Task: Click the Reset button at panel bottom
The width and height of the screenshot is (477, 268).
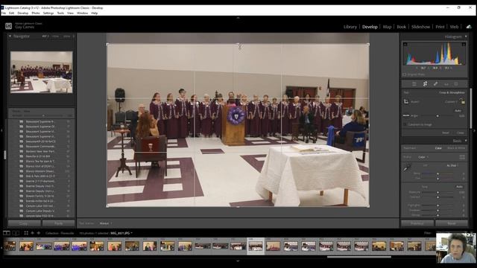Action: click(452, 223)
